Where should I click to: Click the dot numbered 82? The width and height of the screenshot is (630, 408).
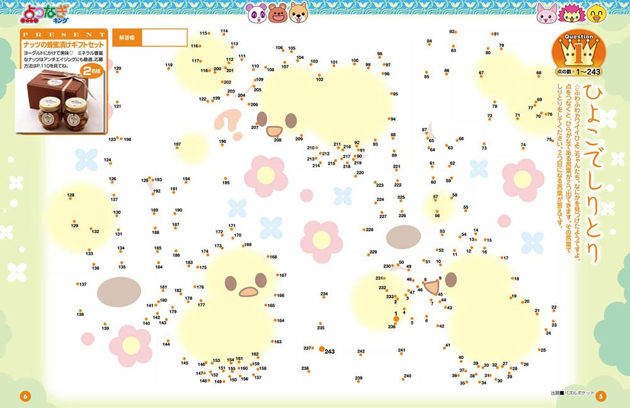click(x=455, y=31)
